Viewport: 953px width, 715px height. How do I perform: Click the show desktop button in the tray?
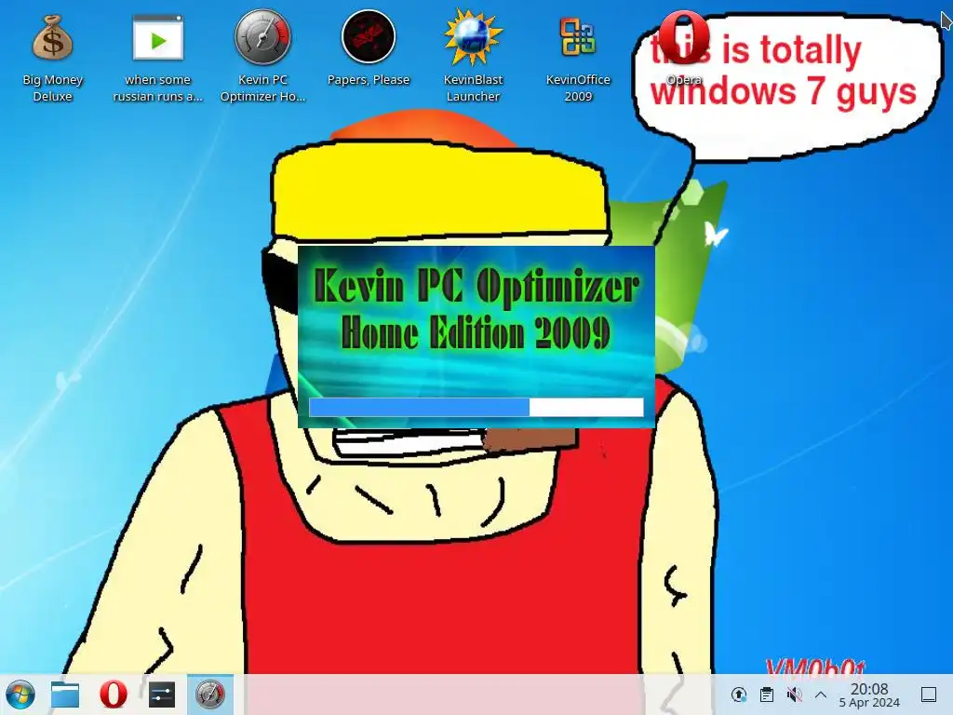coord(929,695)
